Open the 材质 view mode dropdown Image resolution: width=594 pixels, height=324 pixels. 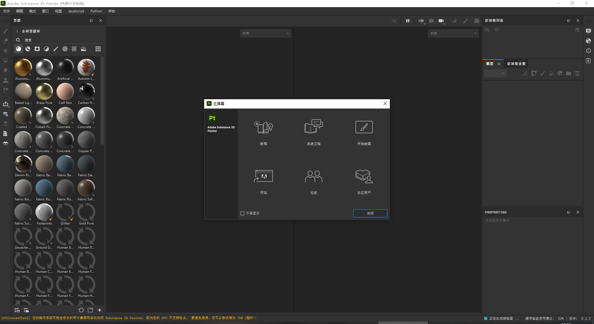point(265,33)
